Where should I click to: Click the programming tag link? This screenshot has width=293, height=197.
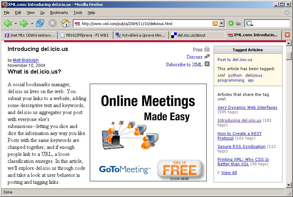[x=231, y=80]
